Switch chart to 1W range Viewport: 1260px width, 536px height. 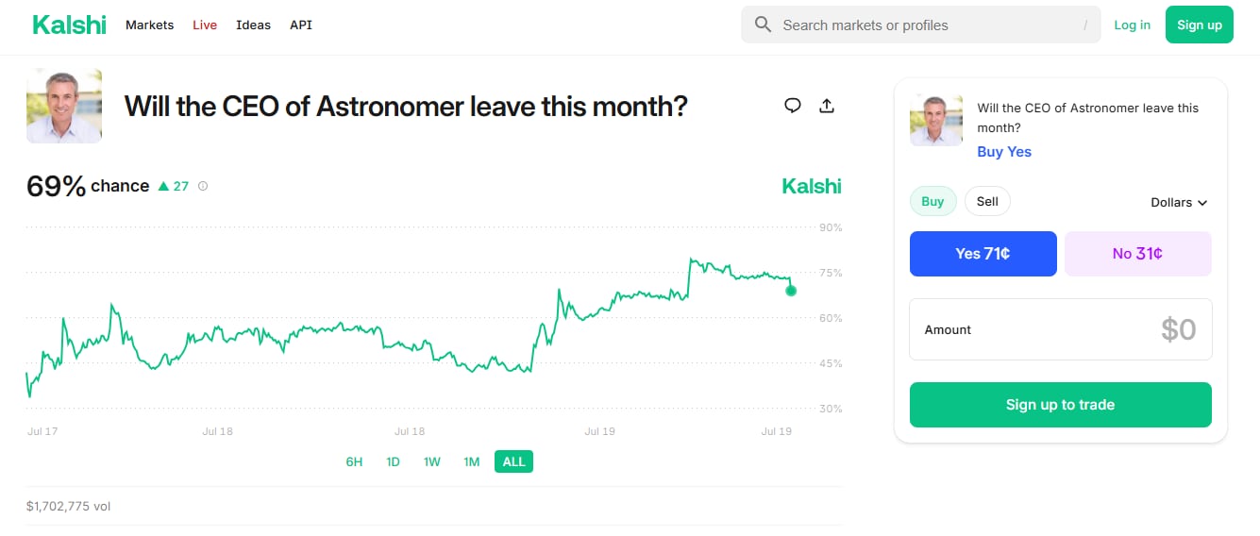pyautogui.click(x=432, y=461)
